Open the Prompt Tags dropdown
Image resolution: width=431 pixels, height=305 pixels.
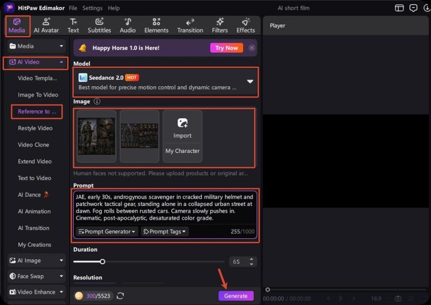[164, 231]
